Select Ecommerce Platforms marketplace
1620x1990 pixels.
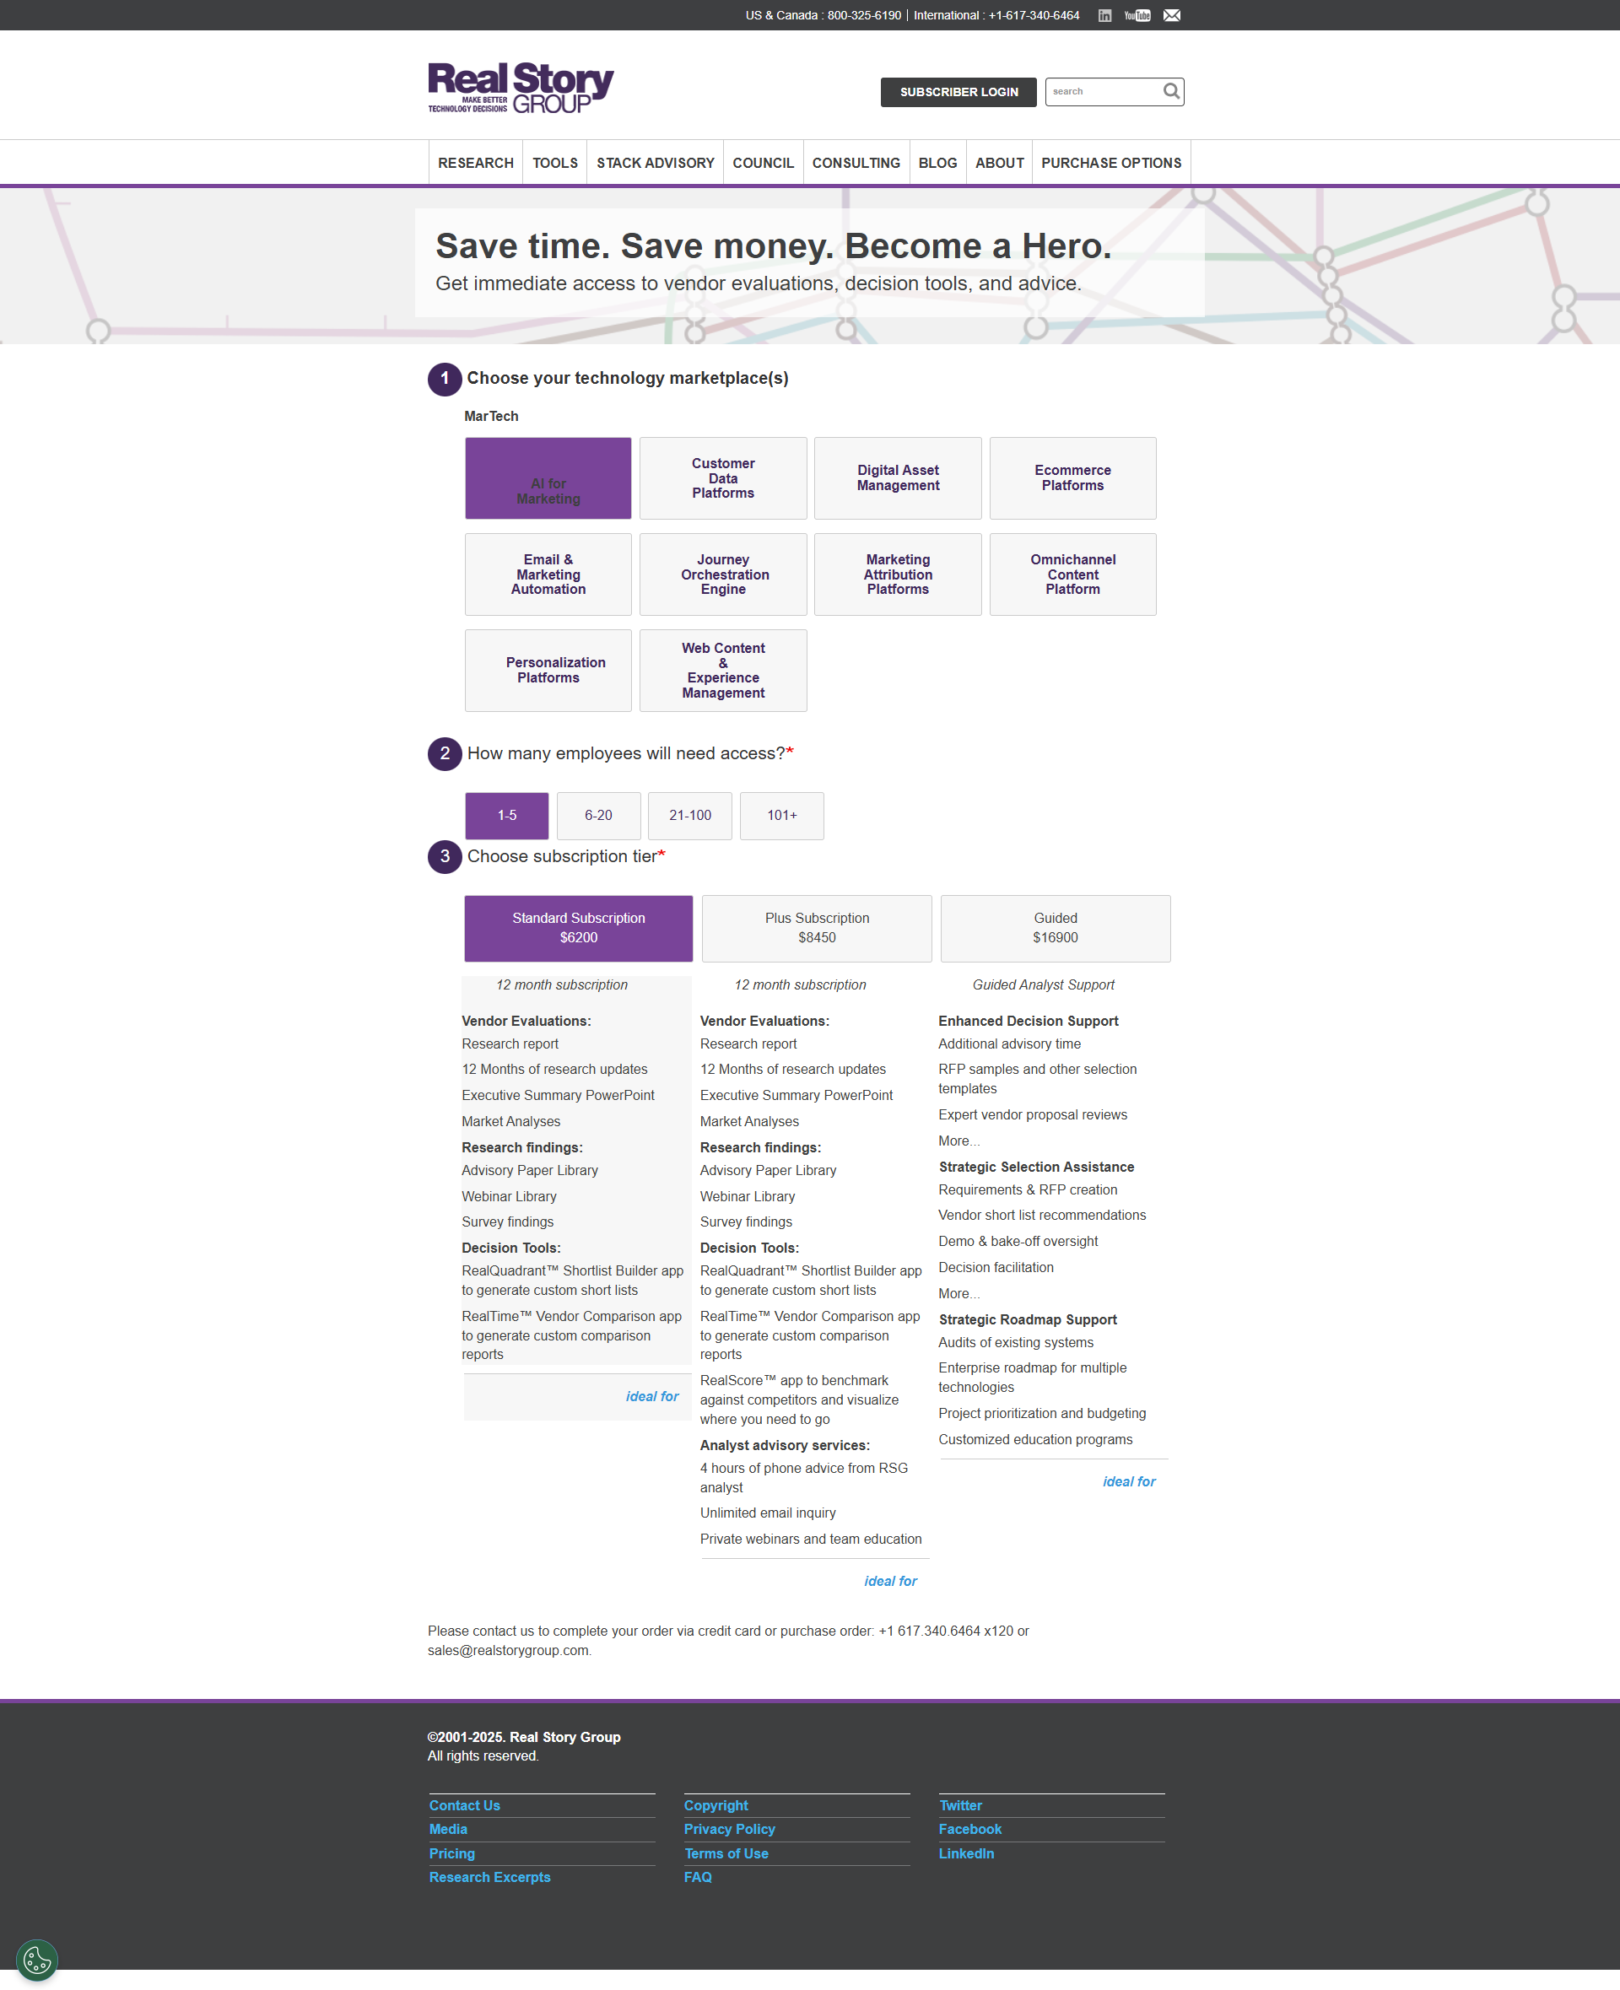pos(1073,478)
